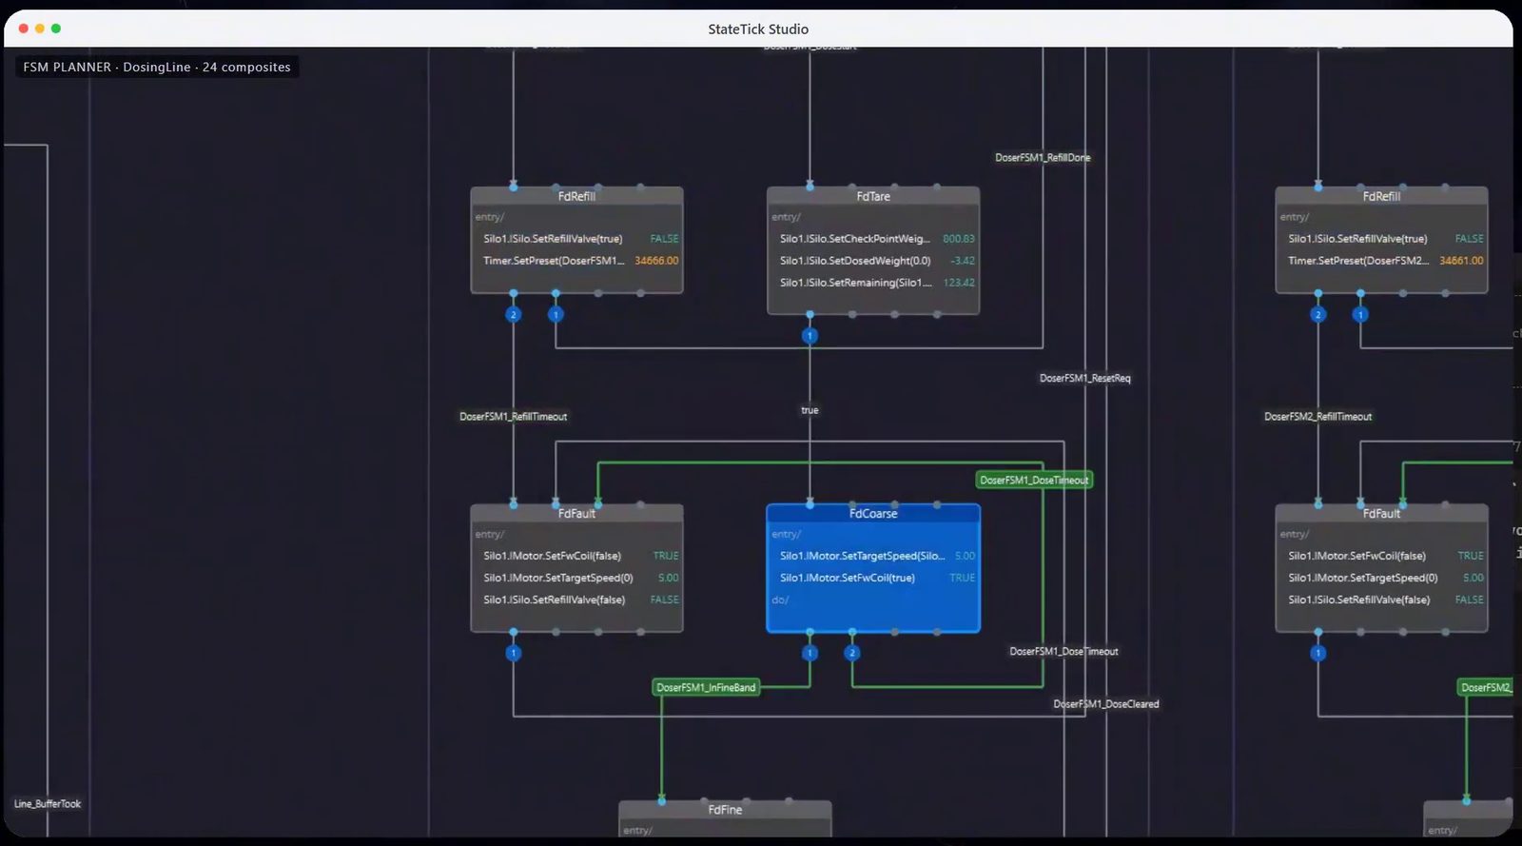
Task: Click badge 1 under the left FdFault state
Action: click(x=514, y=653)
